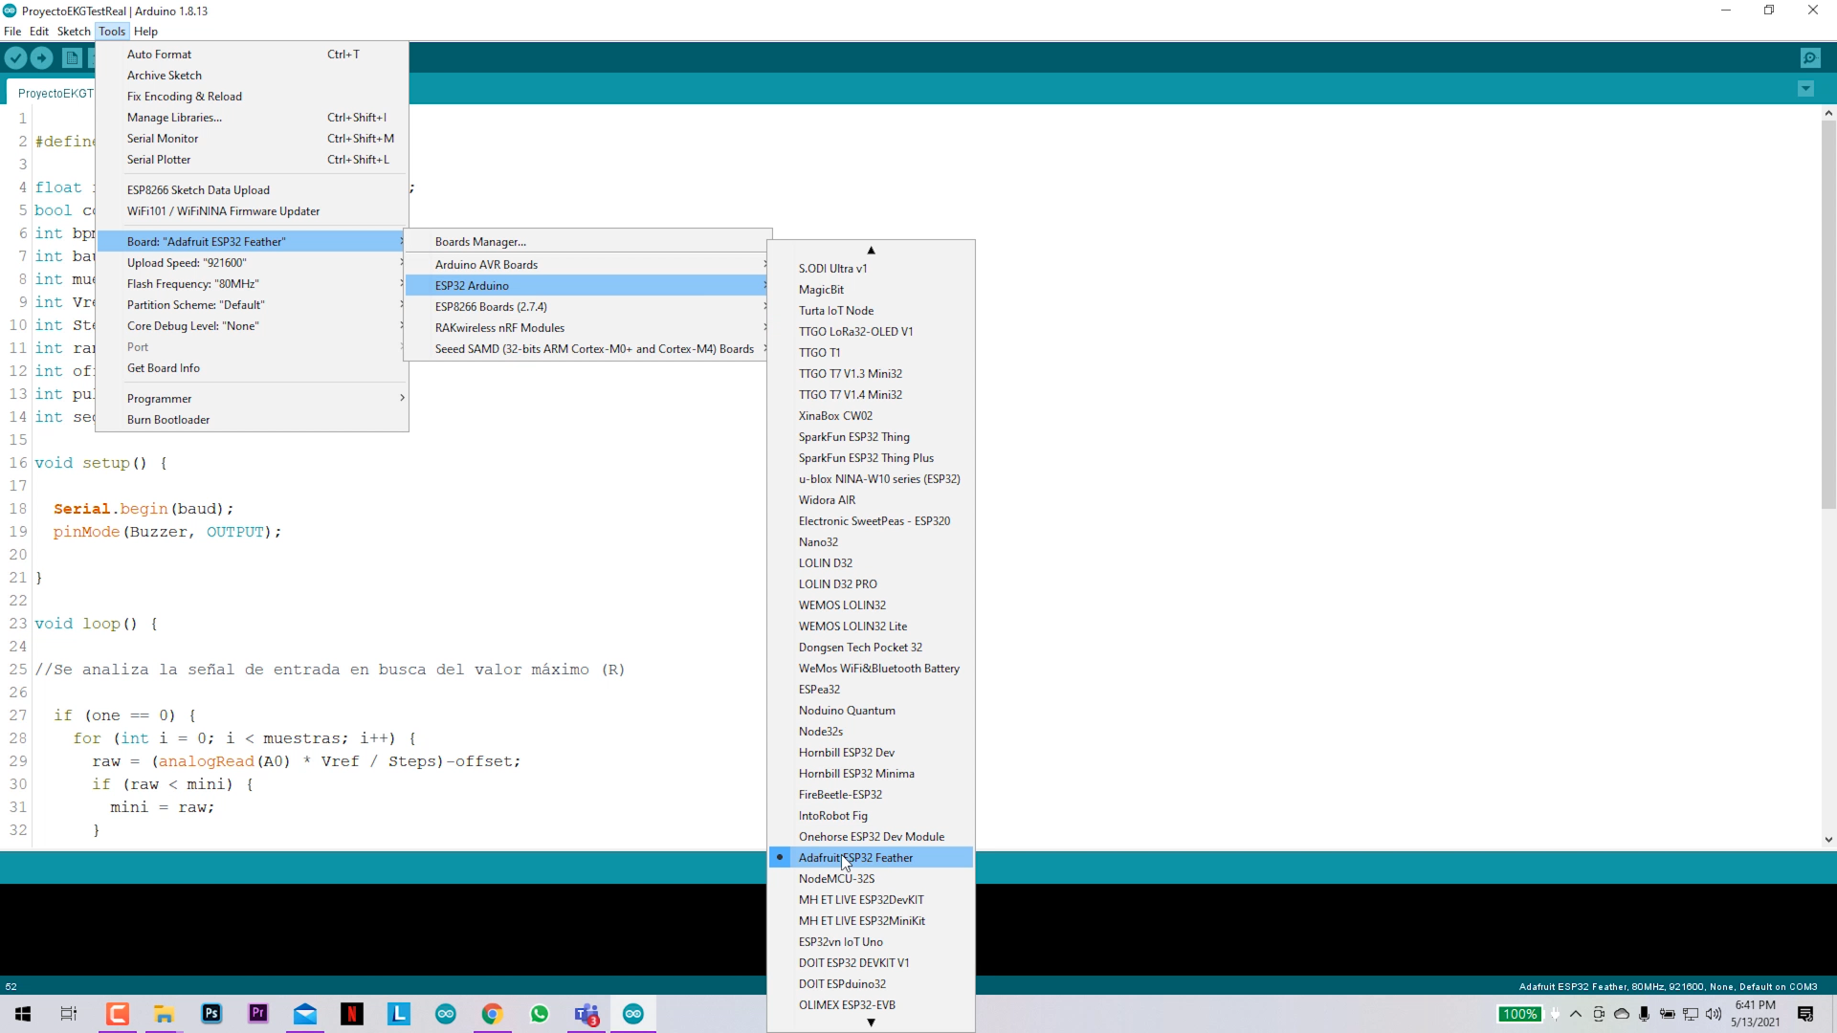Click Boards Manager entry
The width and height of the screenshot is (1837, 1033).
click(x=478, y=241)
